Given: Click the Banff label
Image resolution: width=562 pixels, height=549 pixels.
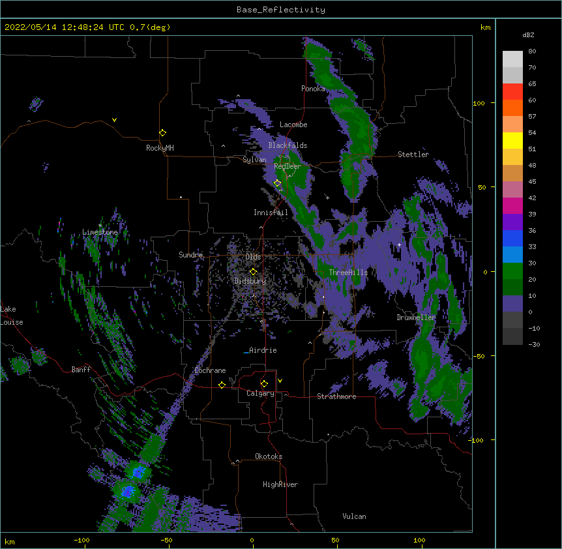Looking at the screenshot, I should tap(81, 370).
